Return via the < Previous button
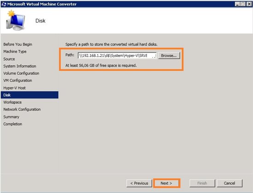 pyautogui.click(x=139, y=183)
